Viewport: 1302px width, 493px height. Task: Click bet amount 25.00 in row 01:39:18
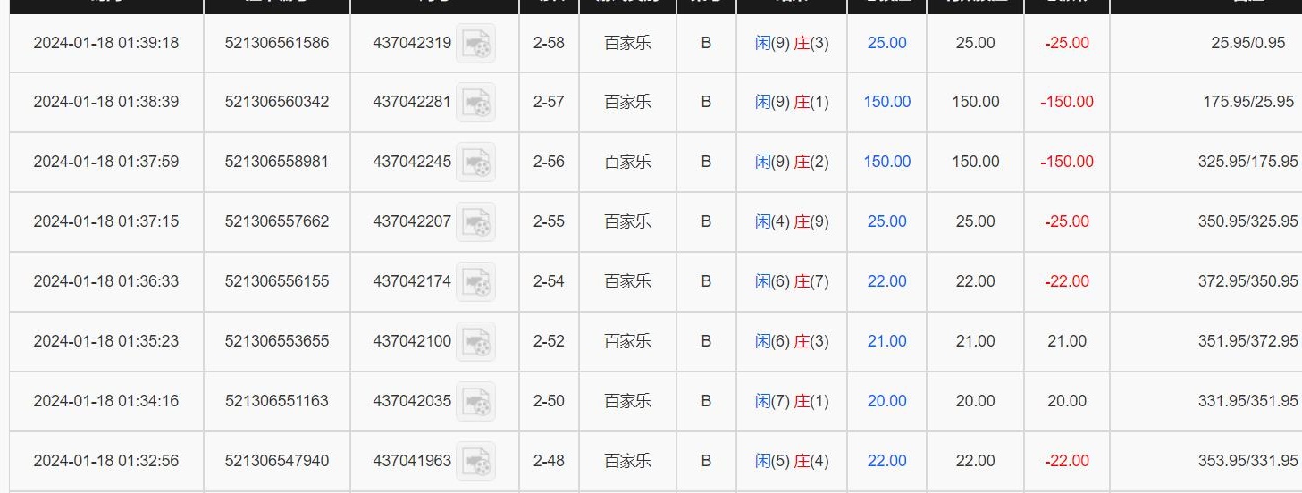pyautogui.click(x=886, y=42)
